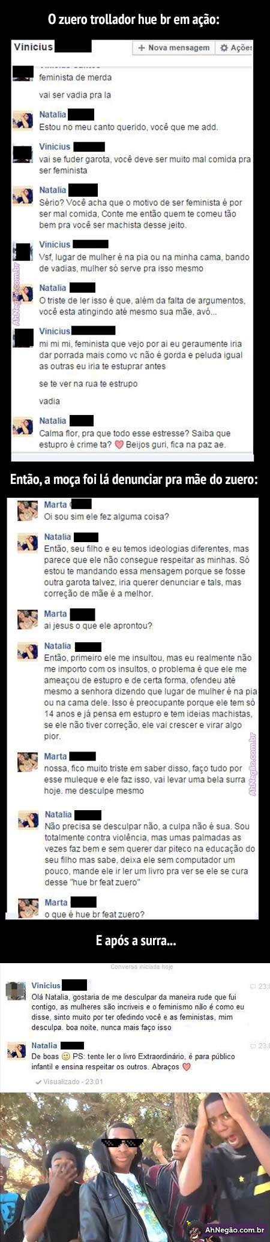
Task: Click Natalia's name above 'Sério? Você acha'
Action: click(53, 190)
